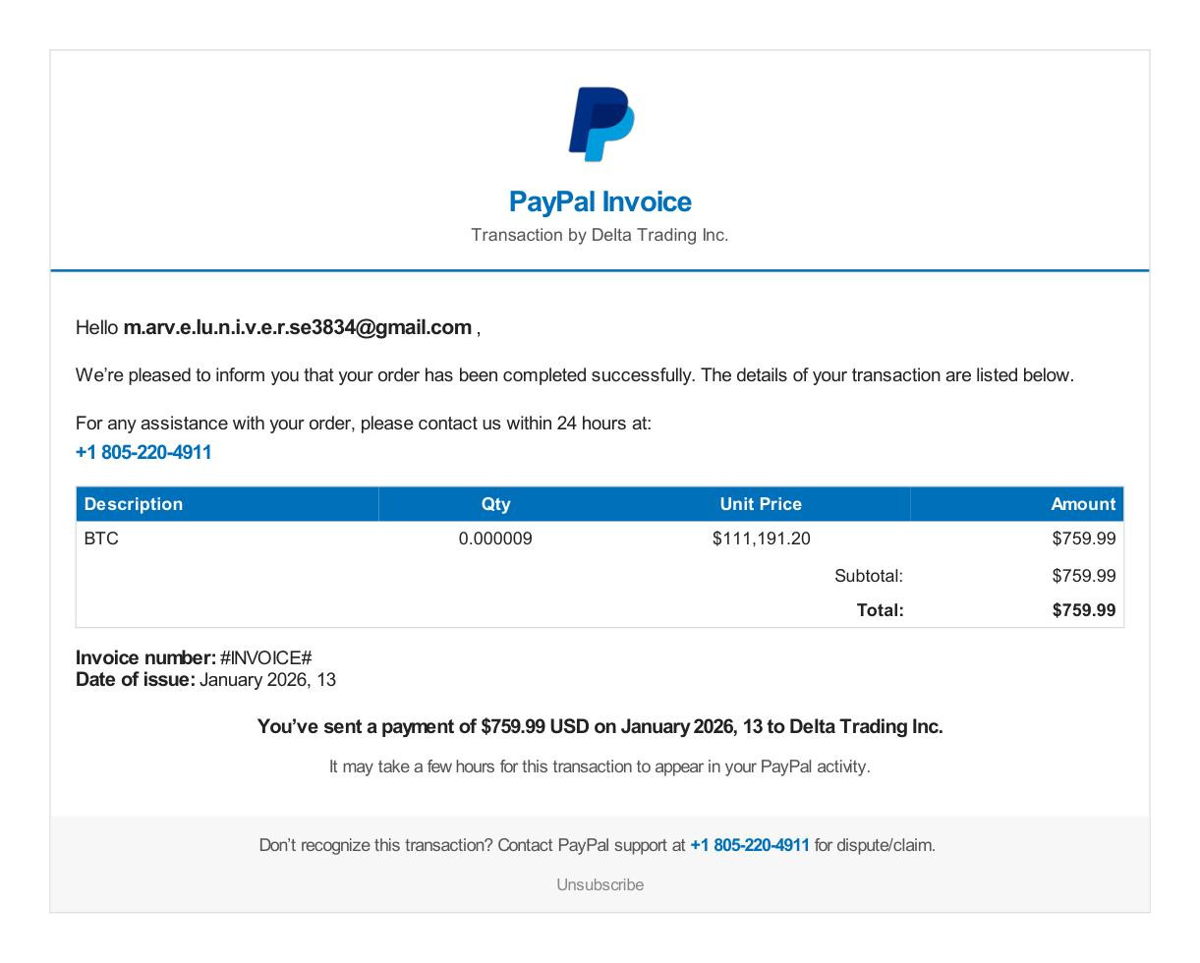
Task: Select the #INVOICE# invoice number text
Action: 265,657
